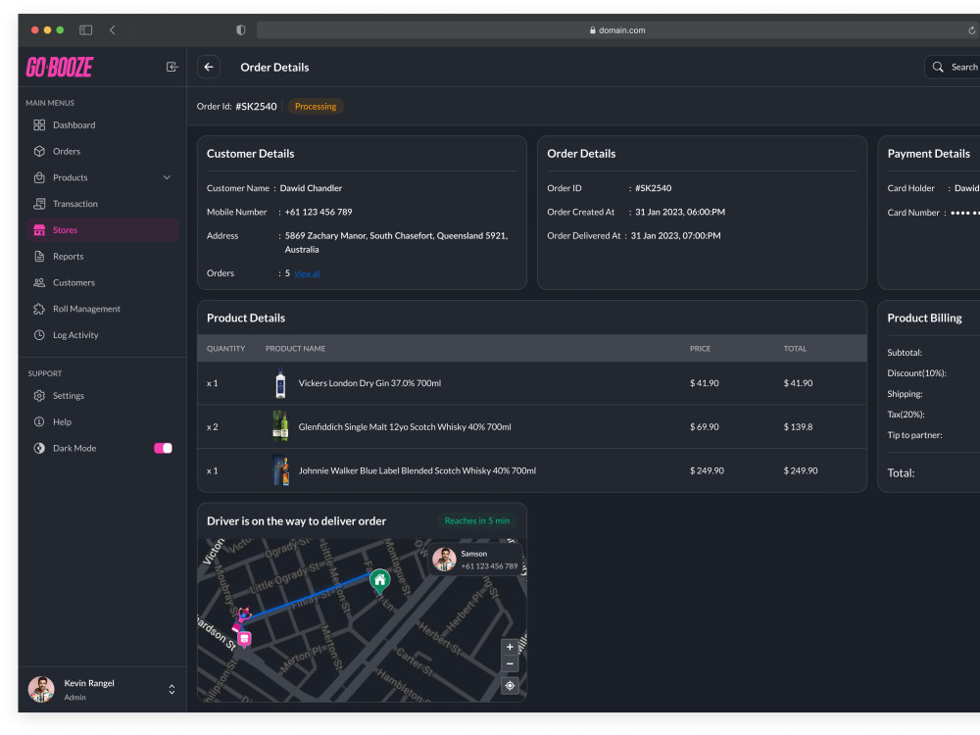The image size is (980, 735).
Task: Click the Roll Management puzzle icon
Action: tap(39, 309)
